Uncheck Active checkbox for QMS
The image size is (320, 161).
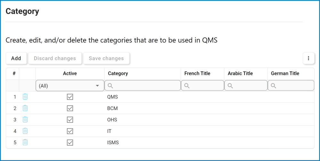[x=70, y=97]
